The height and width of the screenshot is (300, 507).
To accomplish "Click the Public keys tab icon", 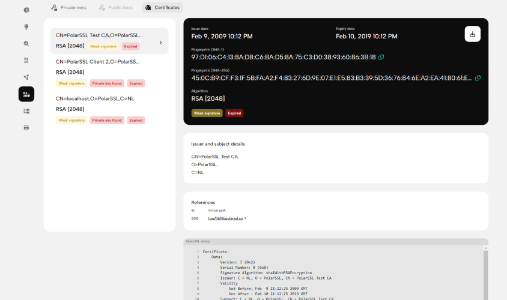I will (102, 7).
